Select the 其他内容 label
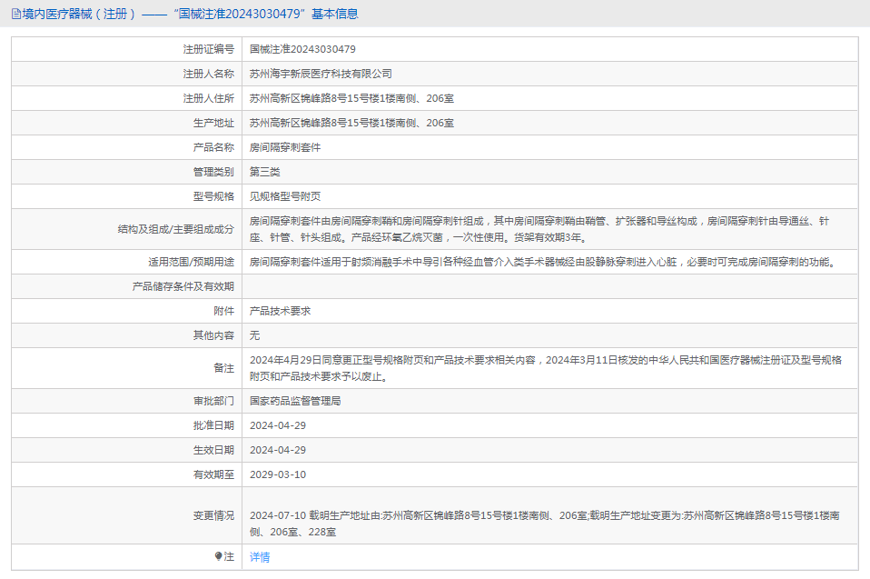The height and width of the screenshot is (579, 870). (213, 335)
